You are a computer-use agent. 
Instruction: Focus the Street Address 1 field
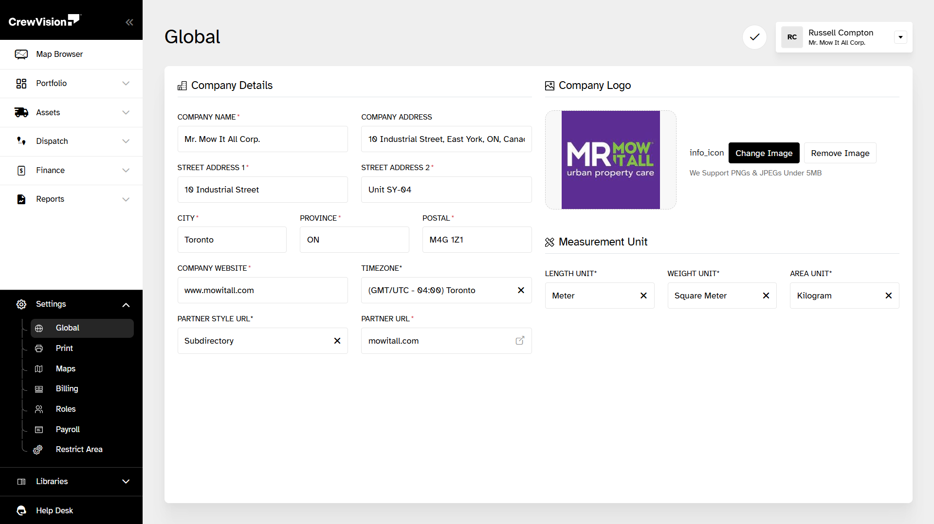point(262,190)
